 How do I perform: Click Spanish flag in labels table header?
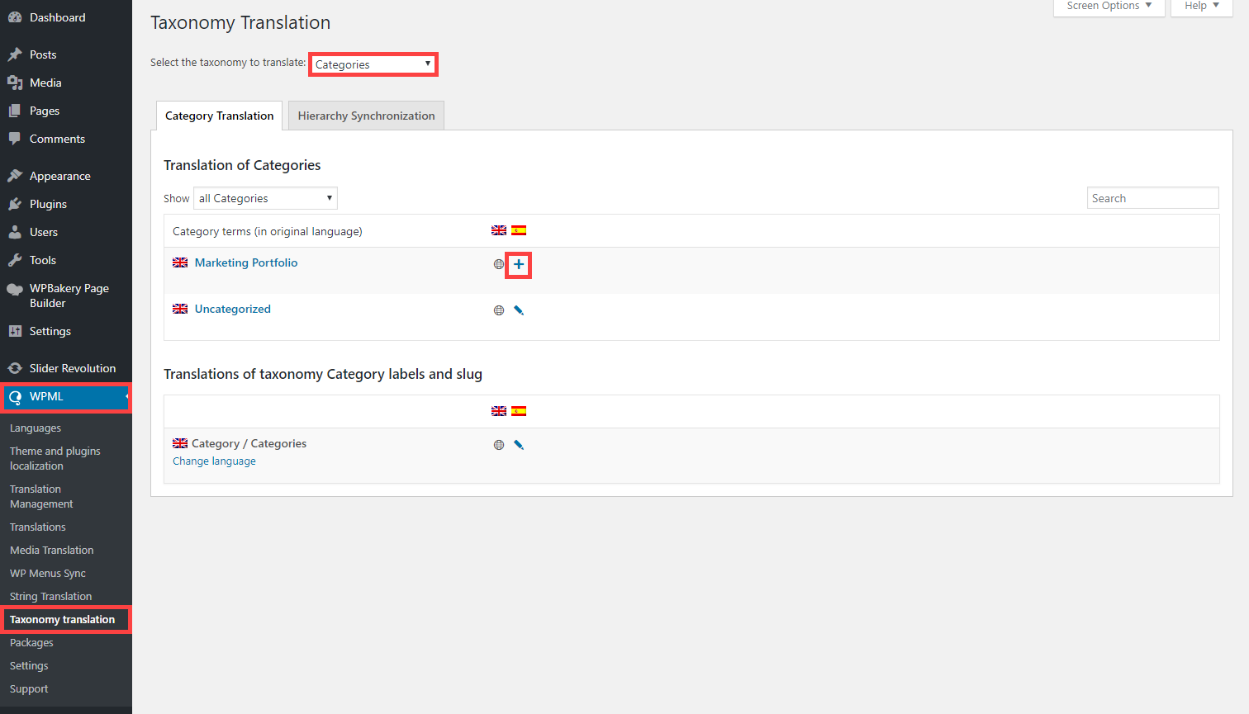pyautogui.click(x=519, y=411)
